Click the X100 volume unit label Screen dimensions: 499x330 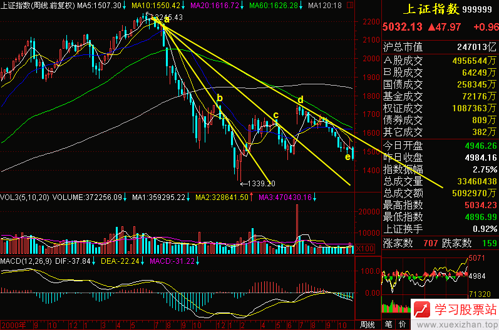point(365,248)
